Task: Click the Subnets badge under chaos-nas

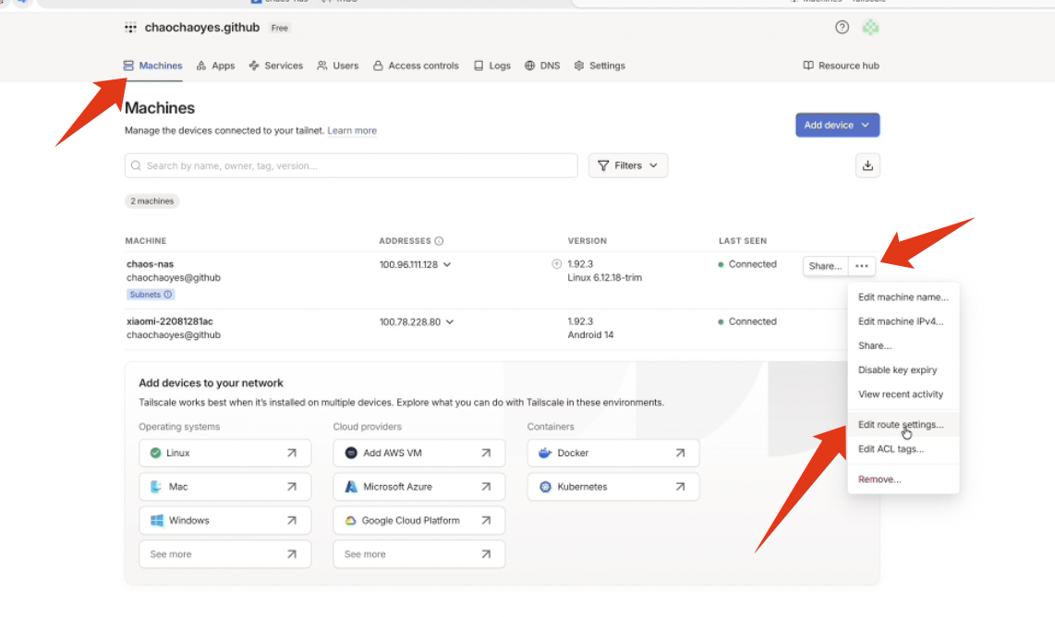Action: (x=151, y=295)
